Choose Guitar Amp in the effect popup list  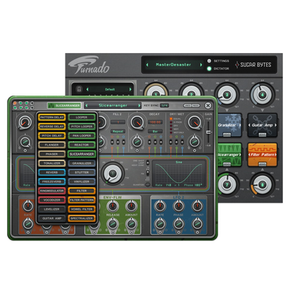point(52,218)
